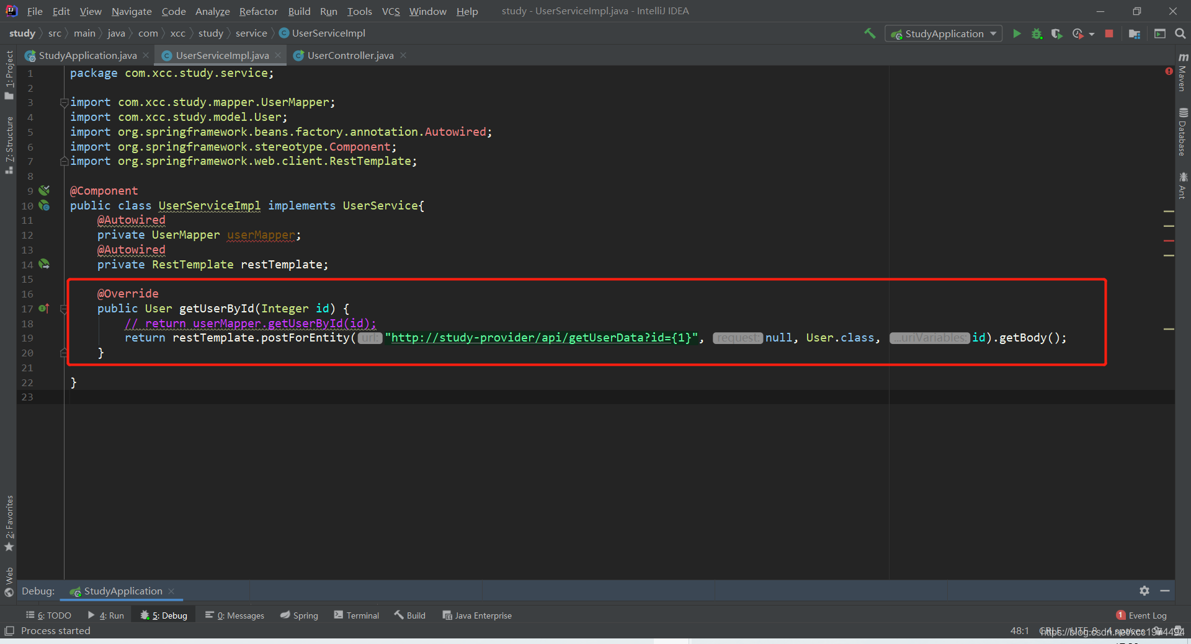Click the fold end marker on line 7
The width and height of the screenshot is (1191, 644).
point(64,161)
